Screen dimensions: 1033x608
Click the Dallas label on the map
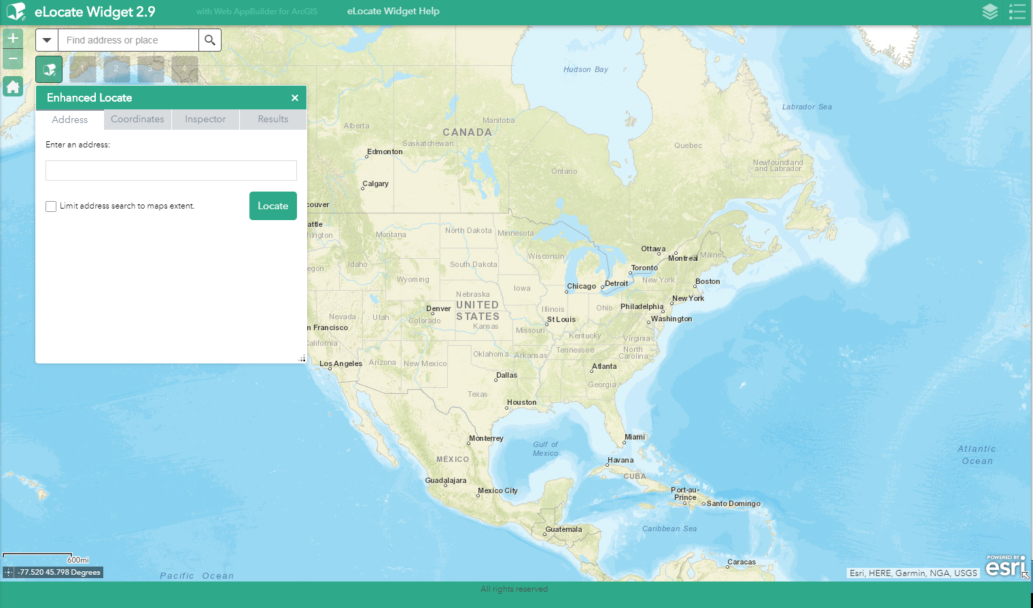(507, 376)
